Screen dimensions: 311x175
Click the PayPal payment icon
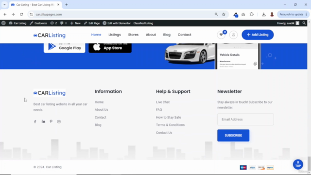270,167
